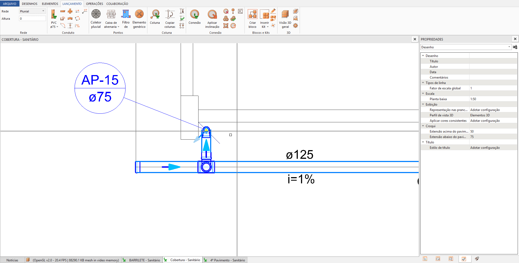Click the edit block pencil icon
This screenshot has height=263, width=519.
coord(273,11)
